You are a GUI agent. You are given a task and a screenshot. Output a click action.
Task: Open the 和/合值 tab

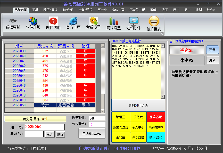tap(68, 10)
